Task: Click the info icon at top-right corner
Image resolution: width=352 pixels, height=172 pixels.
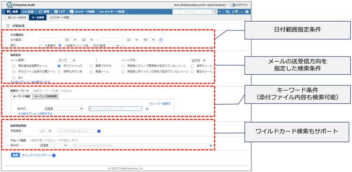Action: pos(247,12)
